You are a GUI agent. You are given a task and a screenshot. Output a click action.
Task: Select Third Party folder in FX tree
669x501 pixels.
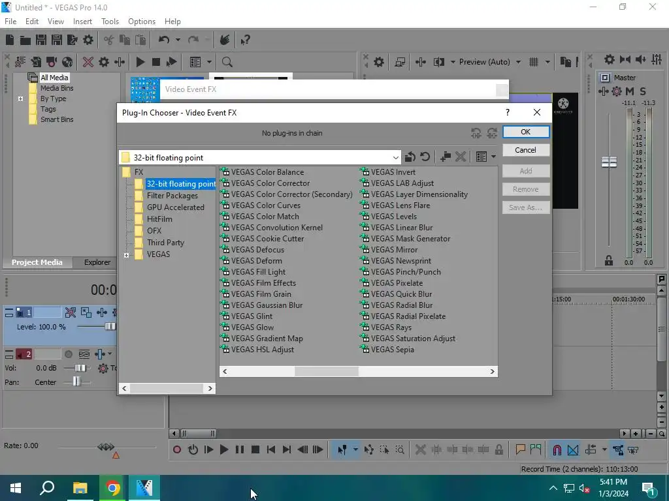point(159,243)
